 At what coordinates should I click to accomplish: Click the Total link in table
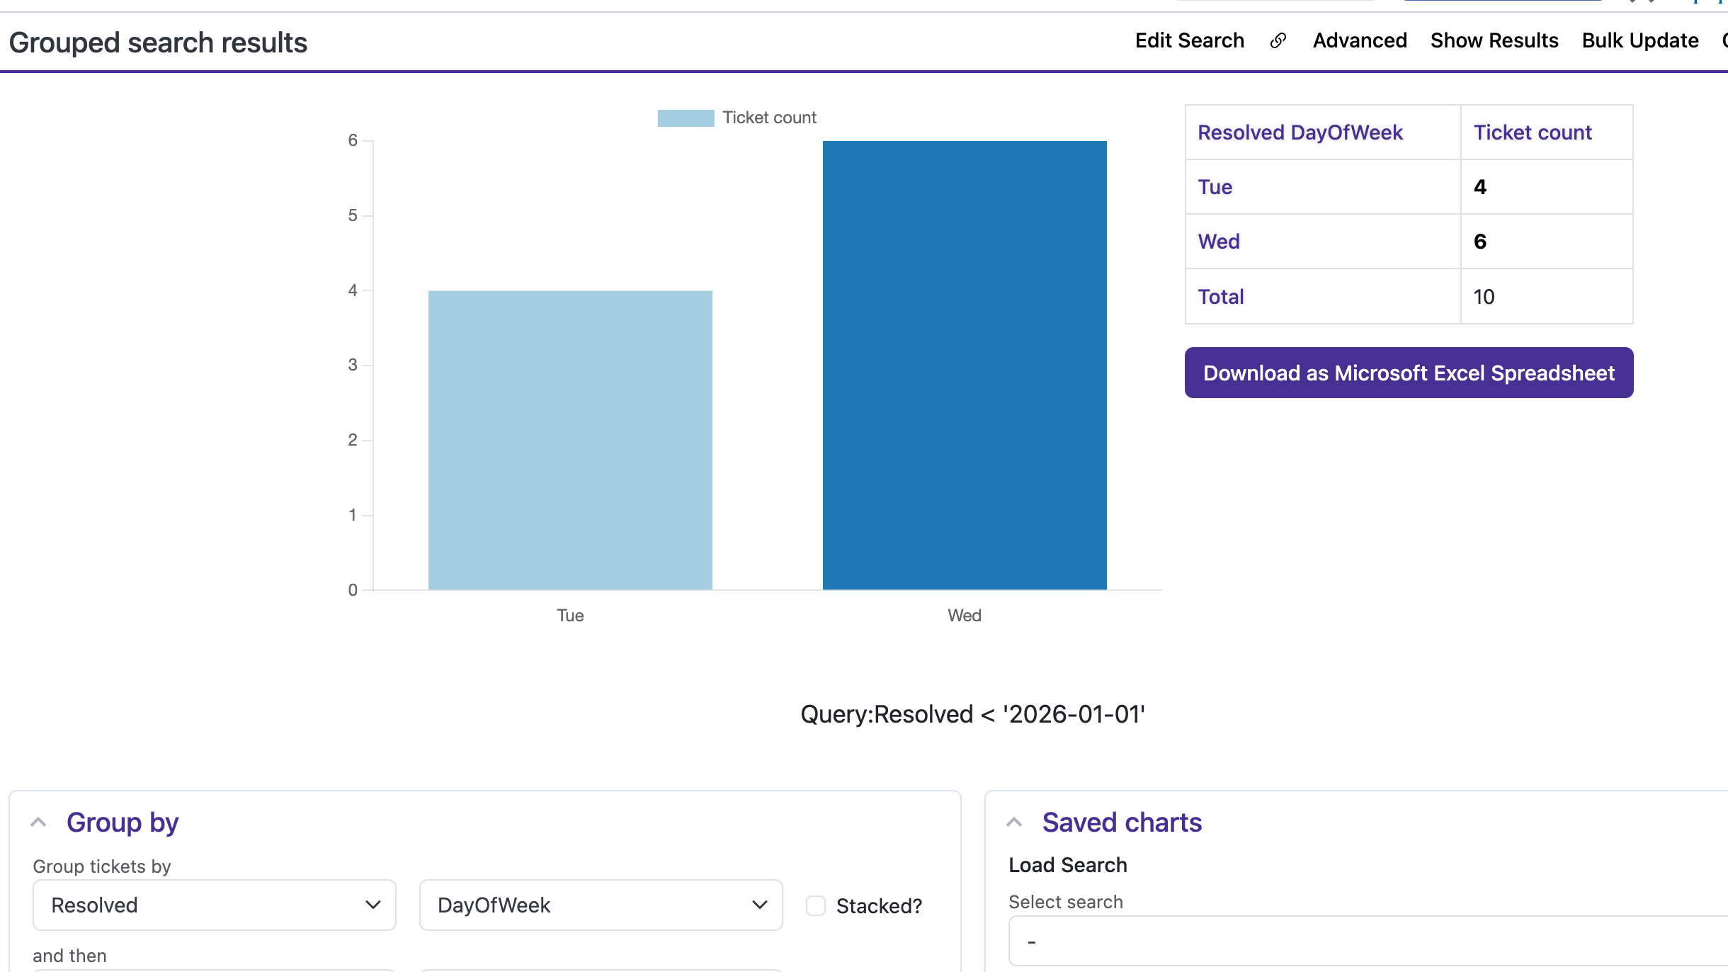point(1220,297)
